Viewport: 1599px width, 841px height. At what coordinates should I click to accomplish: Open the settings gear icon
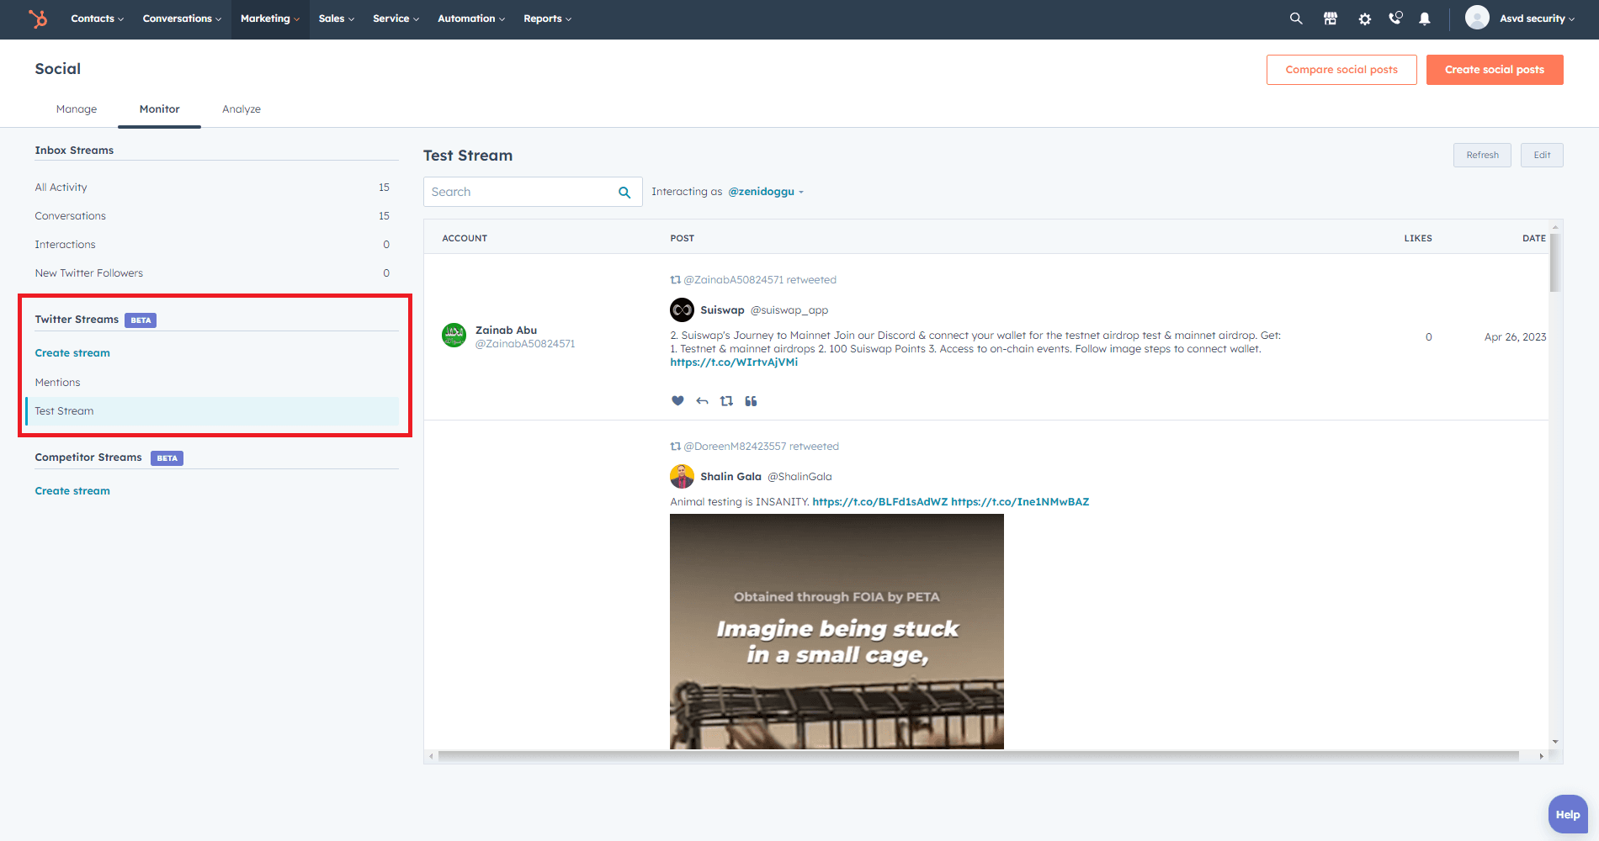click(x=1365, y=19)
